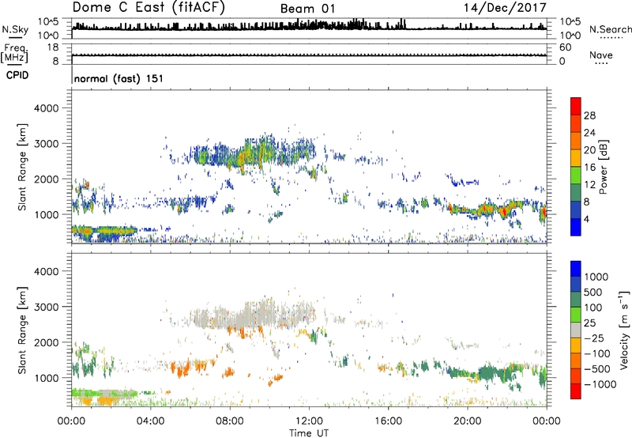
Task: Click the "25" value on Velocity colorbar
Action: (x=590, y=323)
